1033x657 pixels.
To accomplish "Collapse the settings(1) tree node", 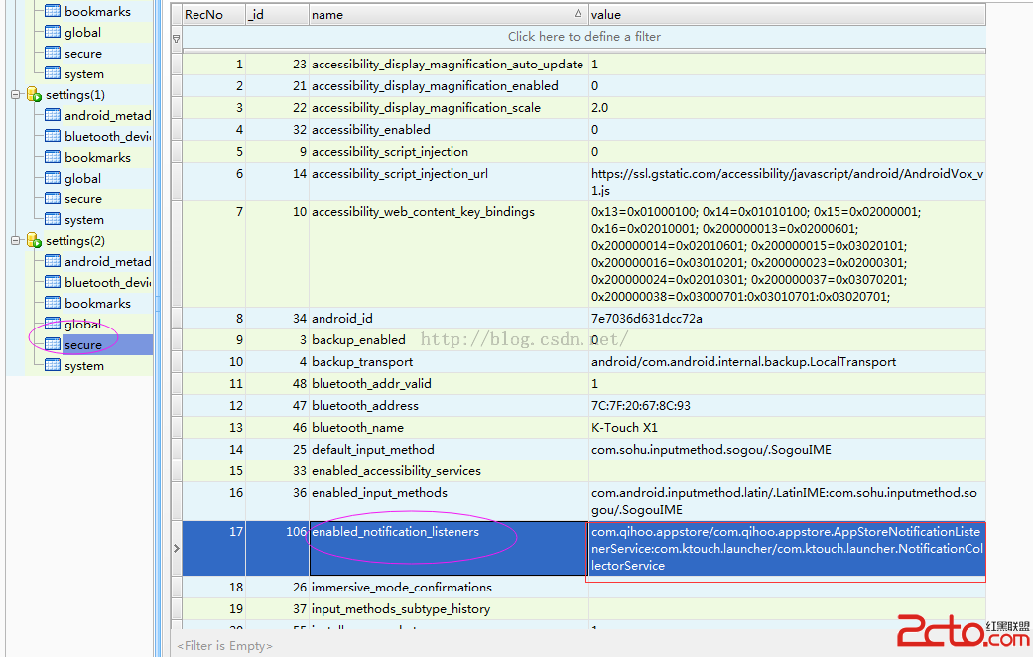I will click(16, 95).
